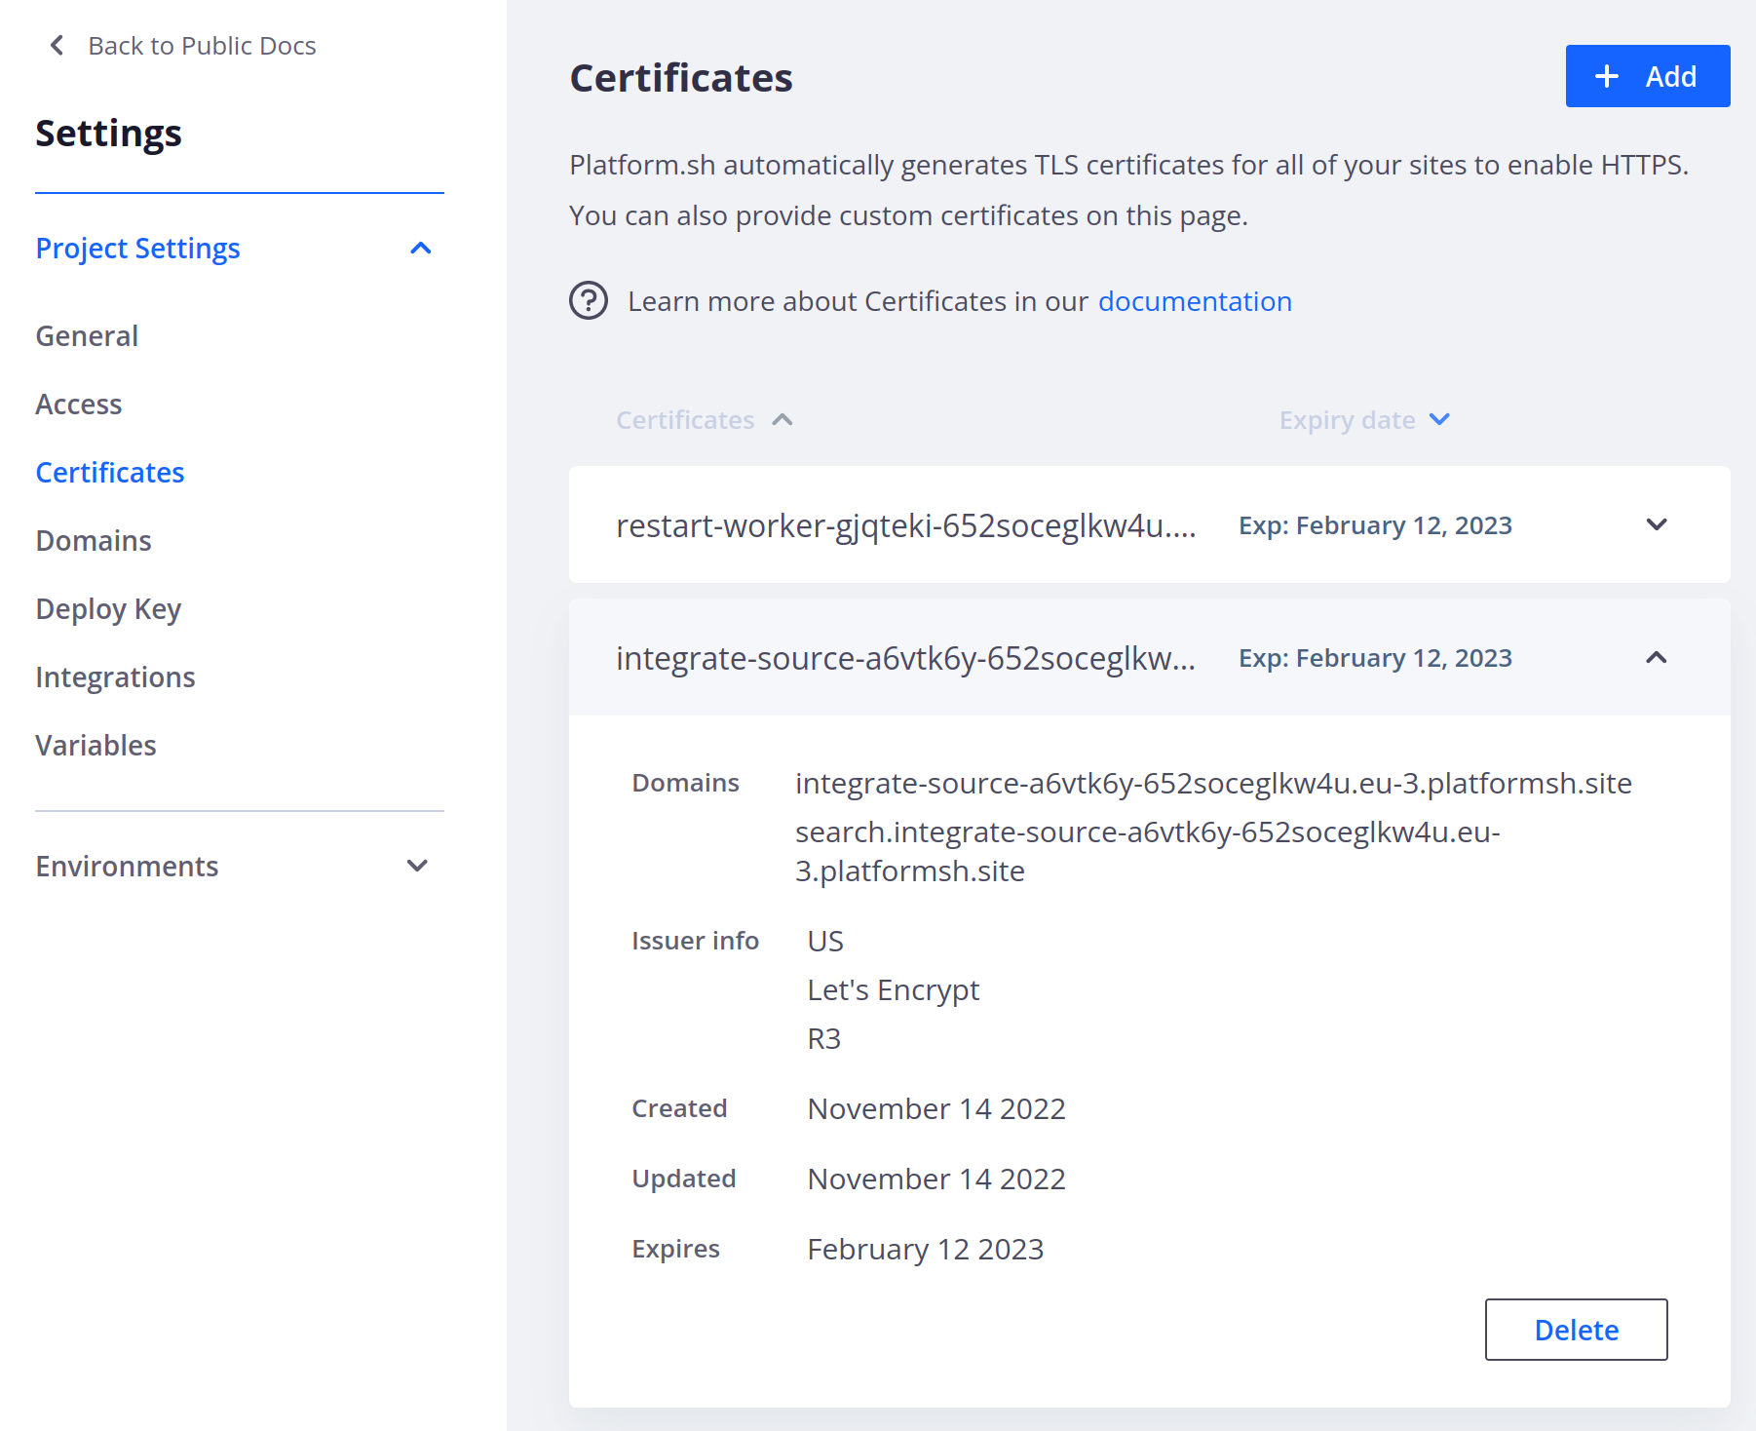
Task: Click the Add button
Action: coord(1648,75)
